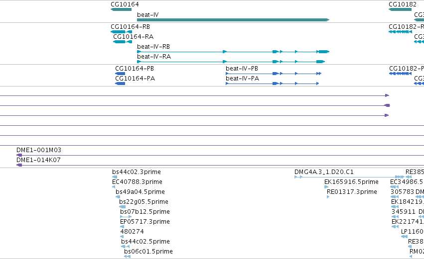Click the arrowhead ending the topmost purple line

pyautogui.click(x=387, y=95)
